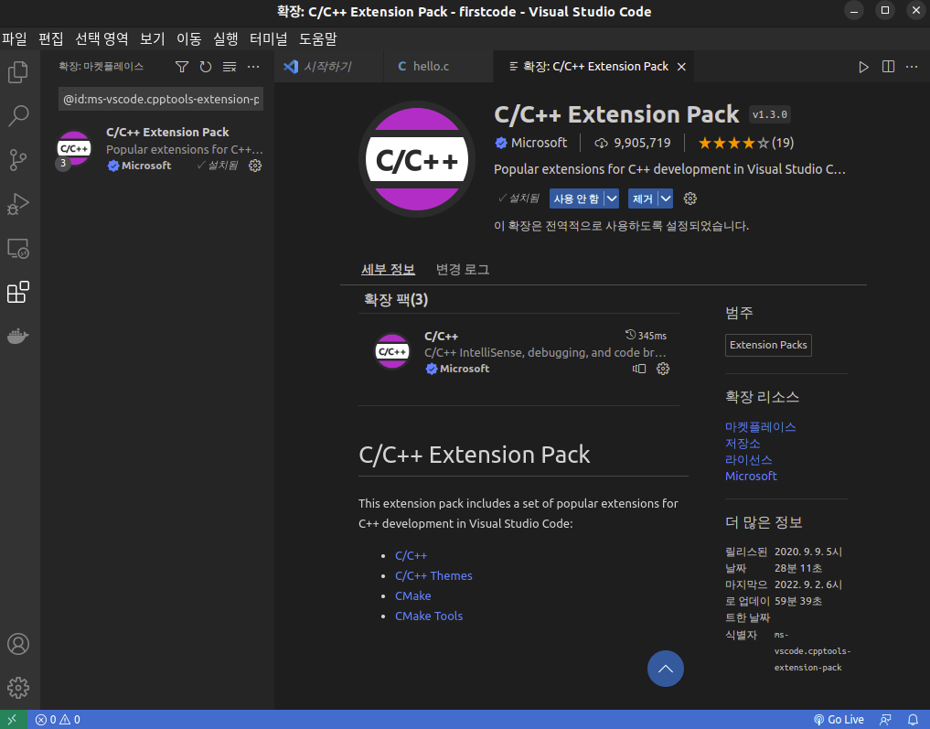Open the 이동 menu
The height and width of the screenshot is (729, 930).
tap(189, 39)
